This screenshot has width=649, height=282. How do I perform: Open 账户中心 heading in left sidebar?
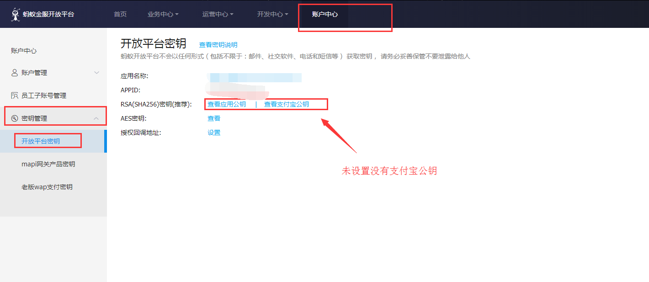pos(24,51)
